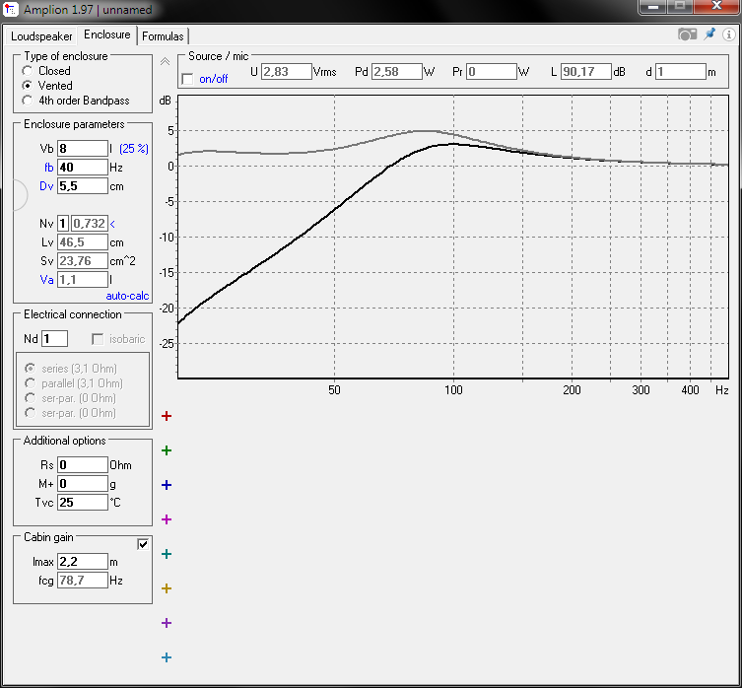The height and width of the screenshot is (688, 742).
Task: Click the fcg frequency field
Action: tap(83, 580)
